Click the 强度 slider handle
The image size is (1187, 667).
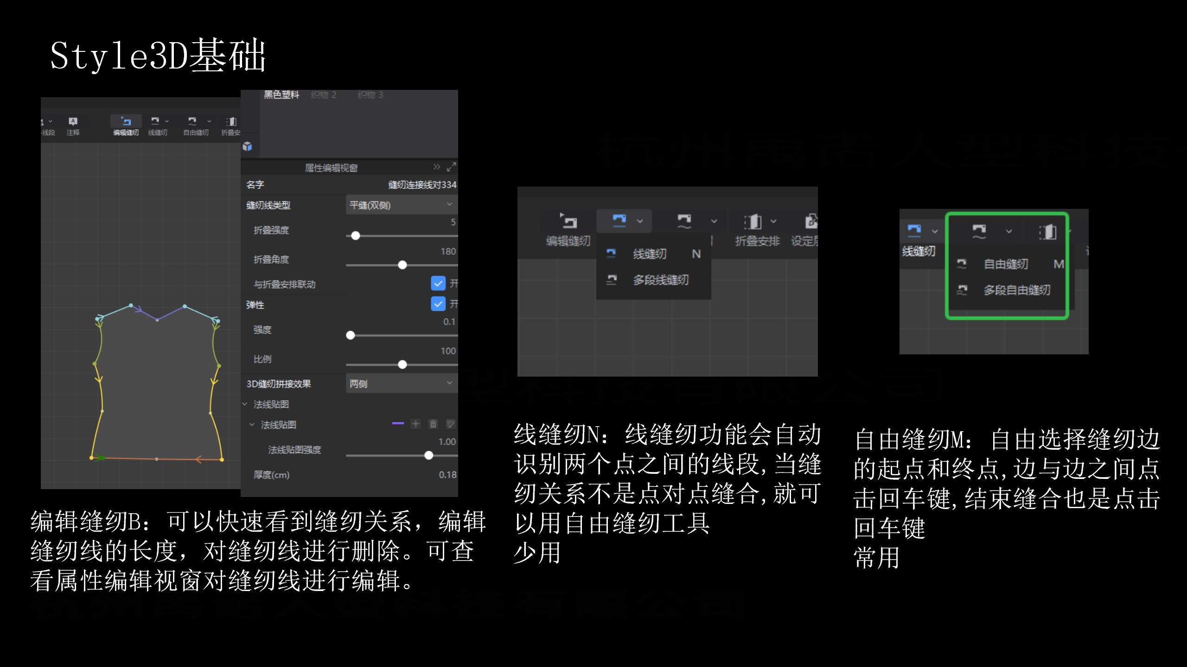click(x=351, y=335)
